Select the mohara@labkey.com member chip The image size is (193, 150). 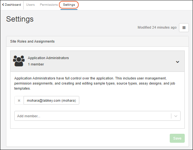(x=51, y=100)
